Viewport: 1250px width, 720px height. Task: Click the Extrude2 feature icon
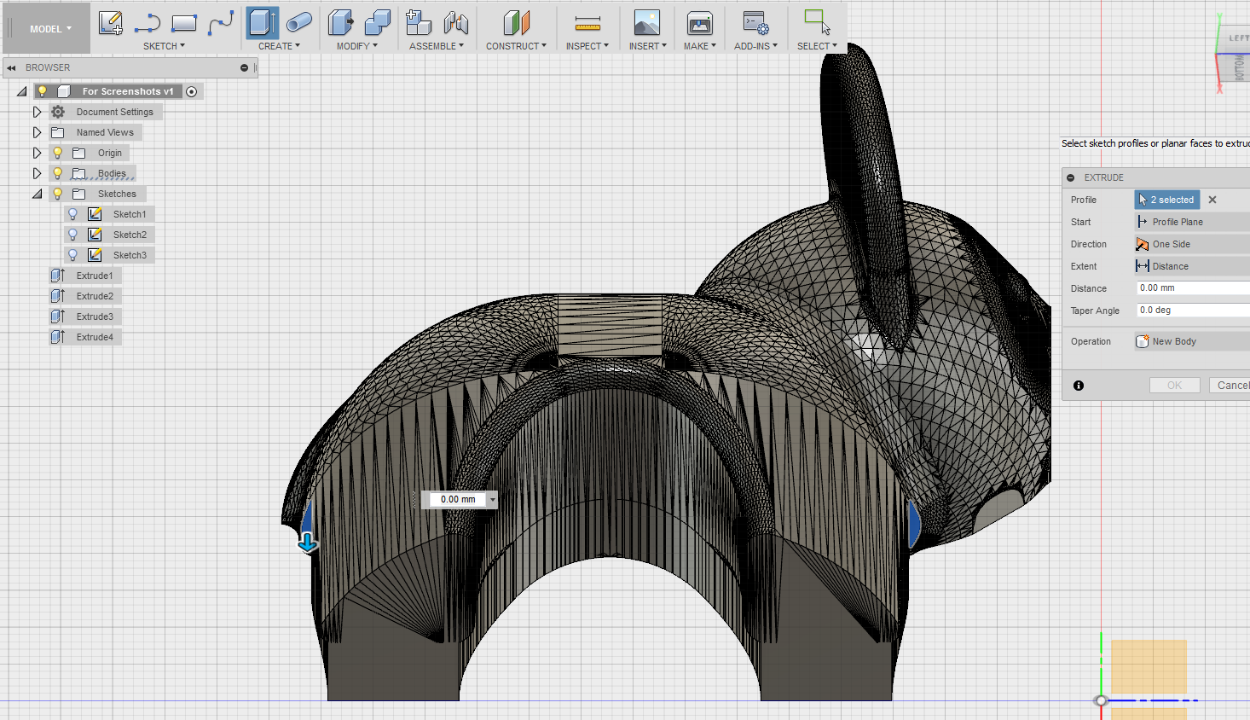click(x=58, y=296)
